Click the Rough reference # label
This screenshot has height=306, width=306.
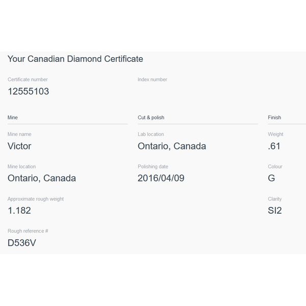point(28,231)
